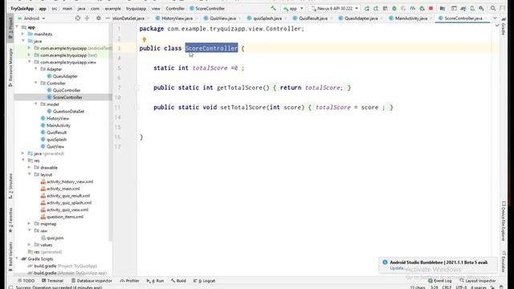514x289 pixels.
Task: Click totalScore in the return statement
Action: [322, 88]
